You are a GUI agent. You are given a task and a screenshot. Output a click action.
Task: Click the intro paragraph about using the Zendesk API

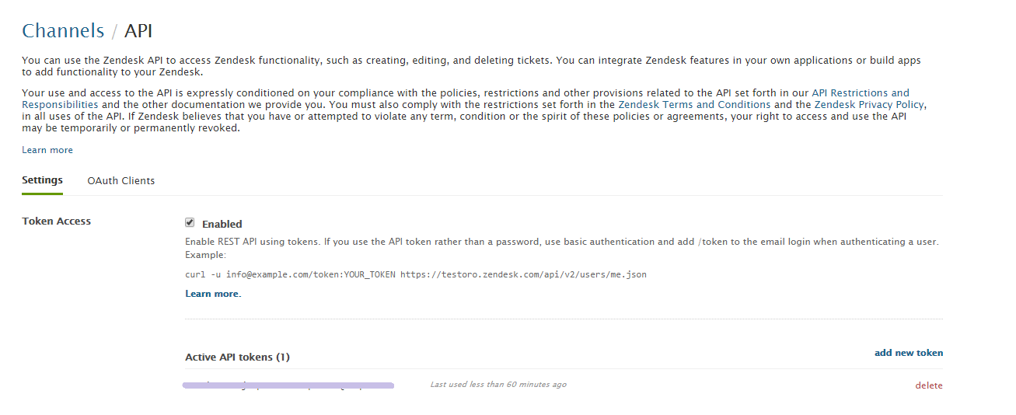click(471, 66)
